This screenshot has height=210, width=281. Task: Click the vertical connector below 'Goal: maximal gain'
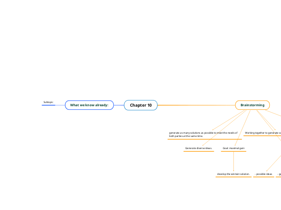coord(233,161)
